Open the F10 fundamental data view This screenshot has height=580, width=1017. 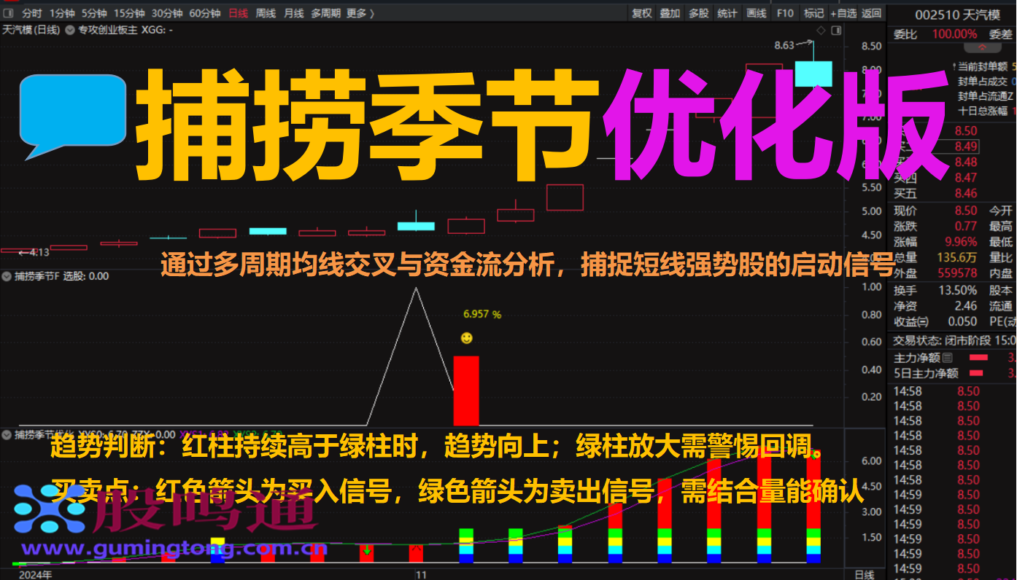coord(785,13)
